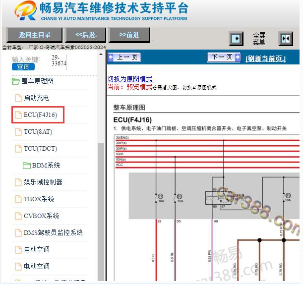Switch to original image mode via 切换为原图模式
Screen dimensions: 303x284
[x=130, y=79]
